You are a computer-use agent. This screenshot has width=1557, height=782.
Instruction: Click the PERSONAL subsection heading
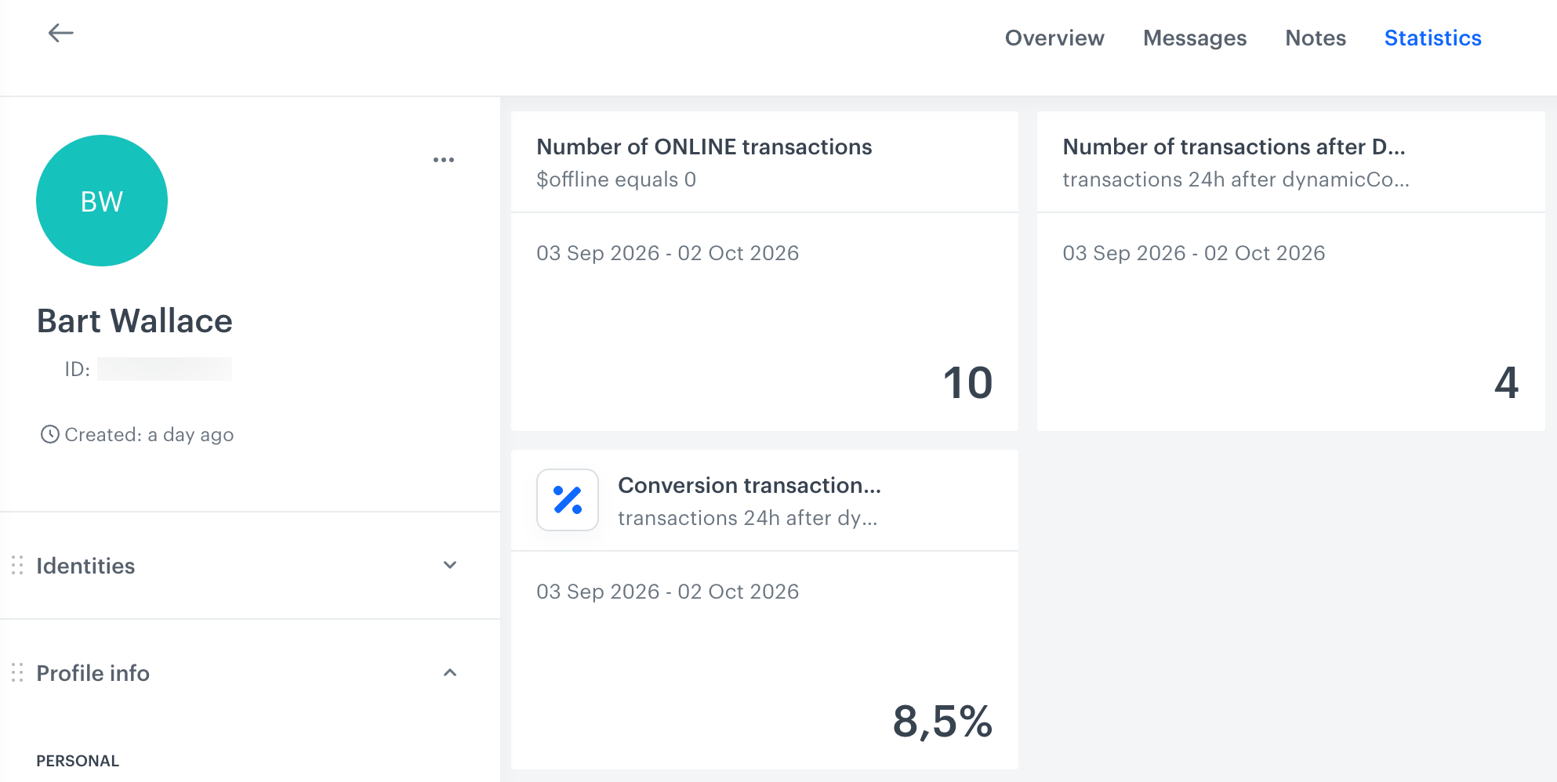(78, 761)
